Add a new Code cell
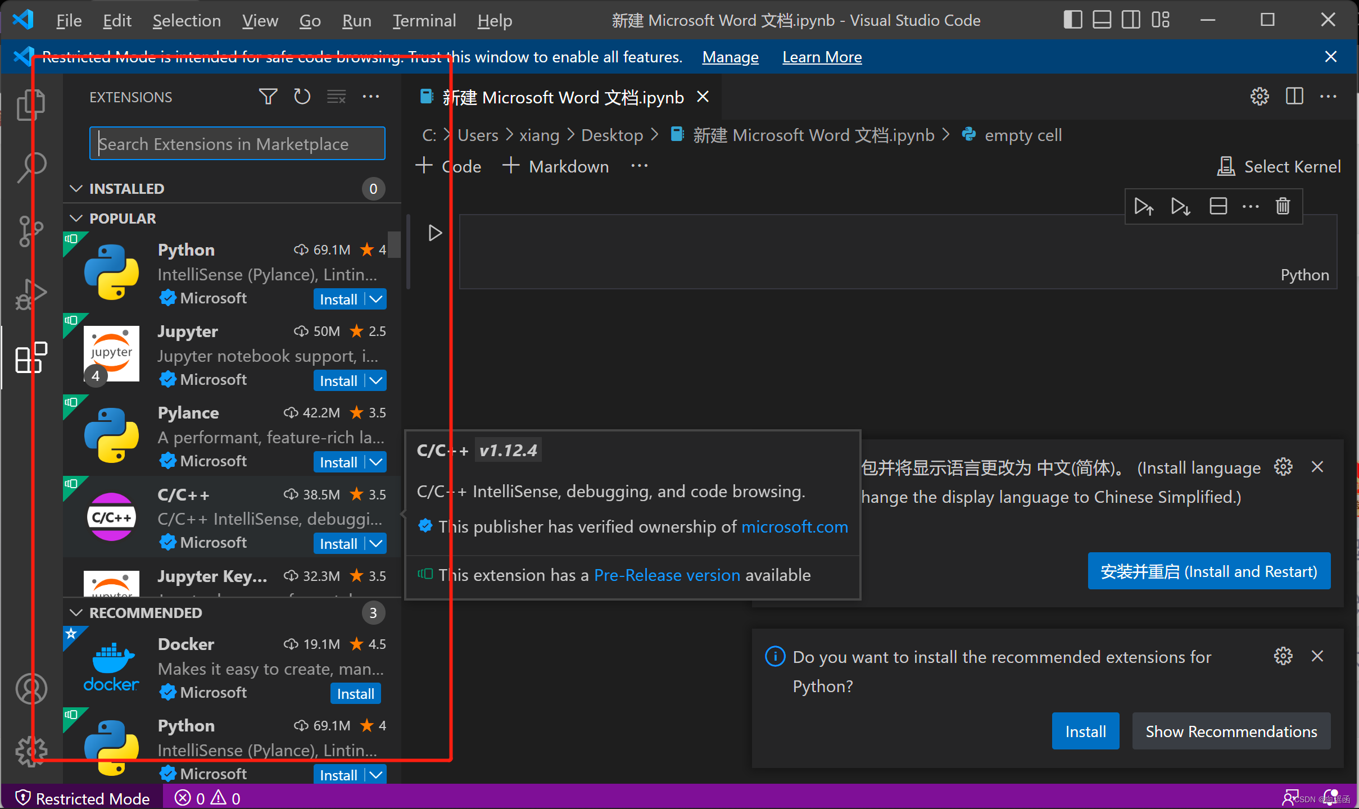The image size is (1359, 809). (449, 166)
